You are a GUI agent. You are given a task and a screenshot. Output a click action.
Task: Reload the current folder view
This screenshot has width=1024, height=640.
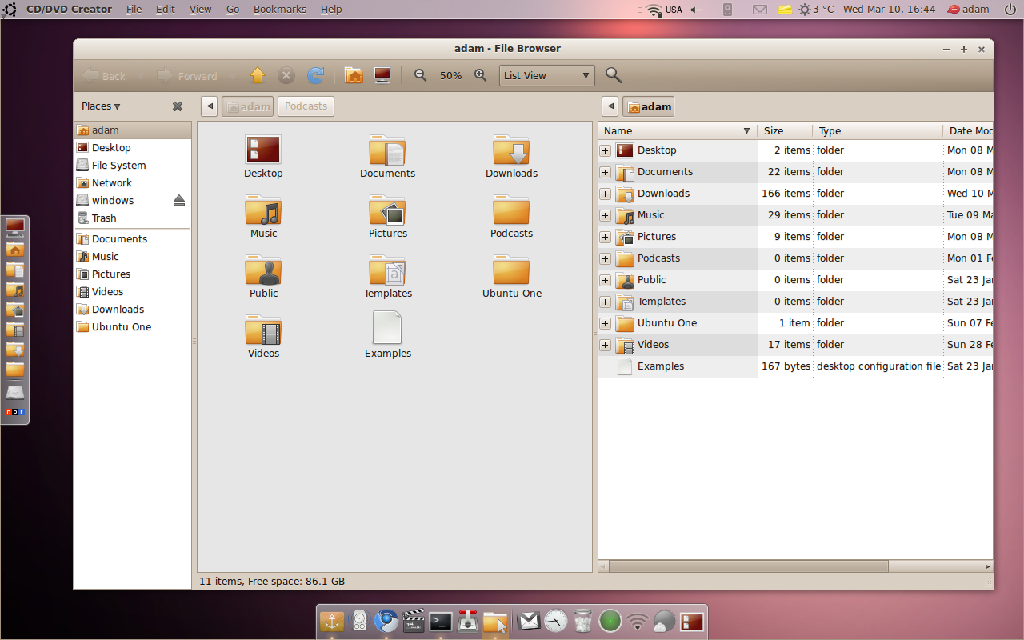(316, 75)
